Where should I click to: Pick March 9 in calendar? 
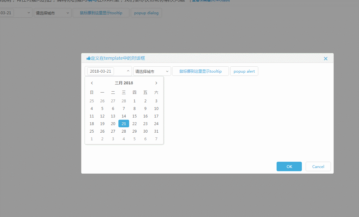pyautogui.click(x=145, y=109)
